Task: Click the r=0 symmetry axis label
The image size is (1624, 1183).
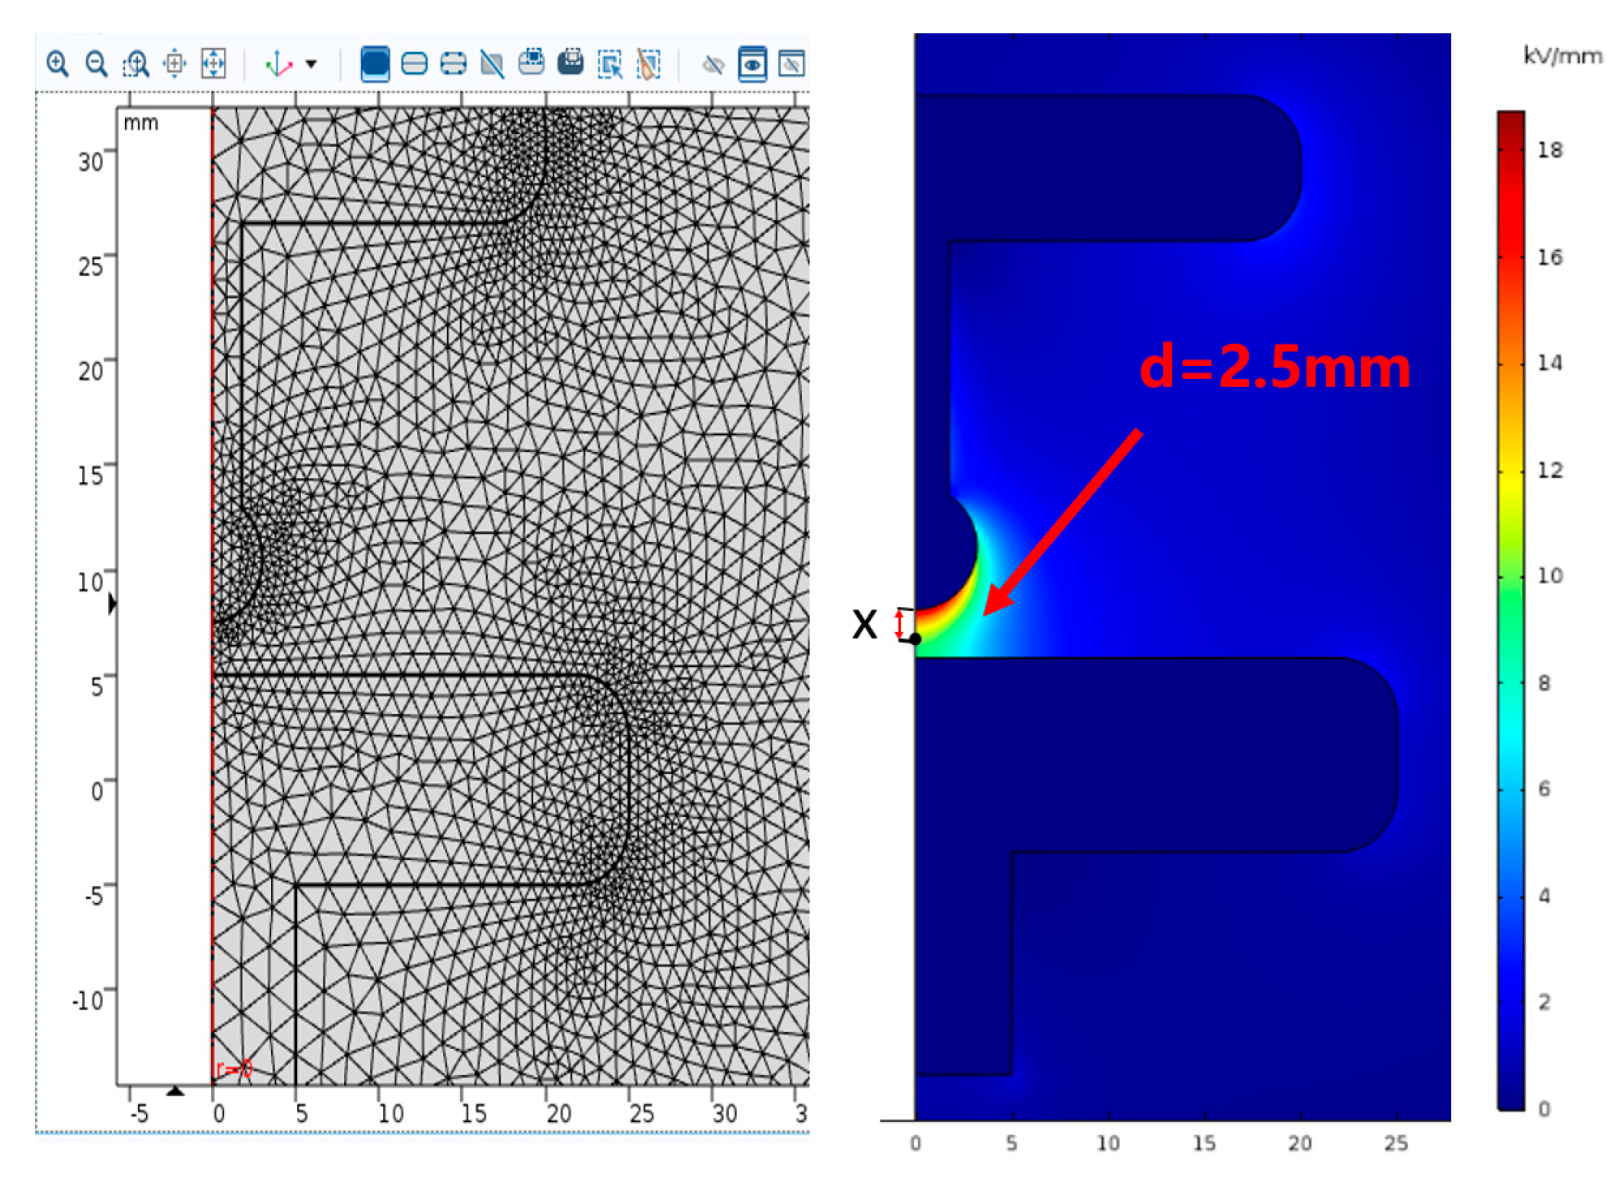Action: [235, 1069]
